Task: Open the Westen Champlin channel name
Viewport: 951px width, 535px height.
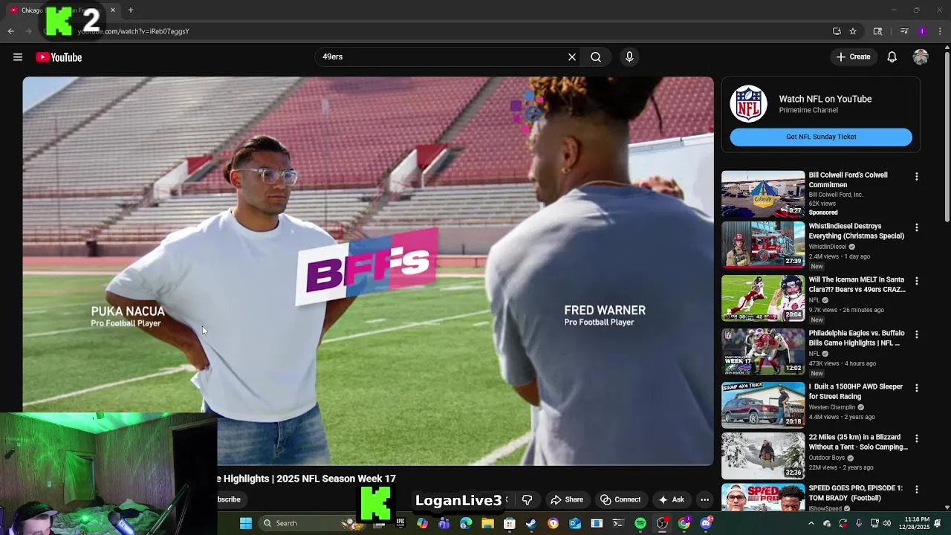Action: click(x=832, y=407)
